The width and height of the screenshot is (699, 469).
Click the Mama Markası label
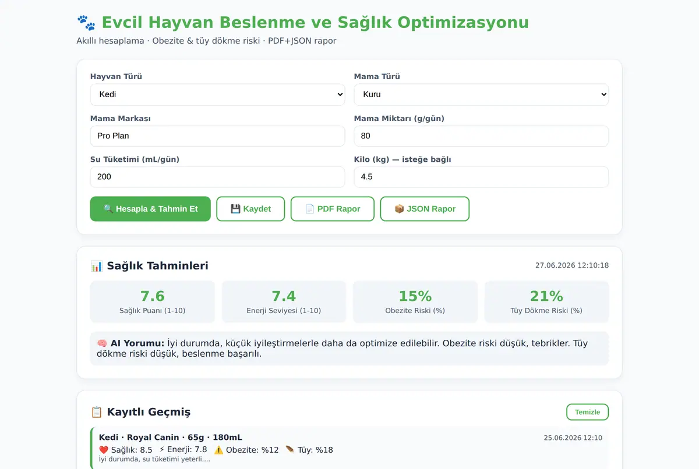[x=121, y=118]
